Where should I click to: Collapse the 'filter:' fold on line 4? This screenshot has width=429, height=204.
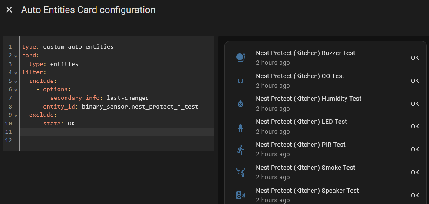point(16,73)
